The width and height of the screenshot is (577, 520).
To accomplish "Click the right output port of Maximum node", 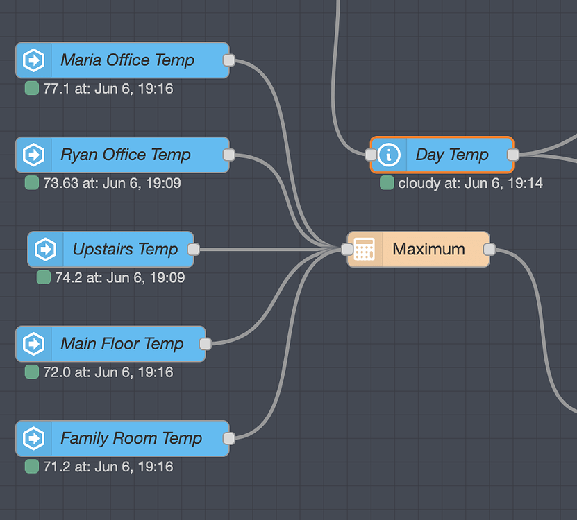I will (490, 249).
